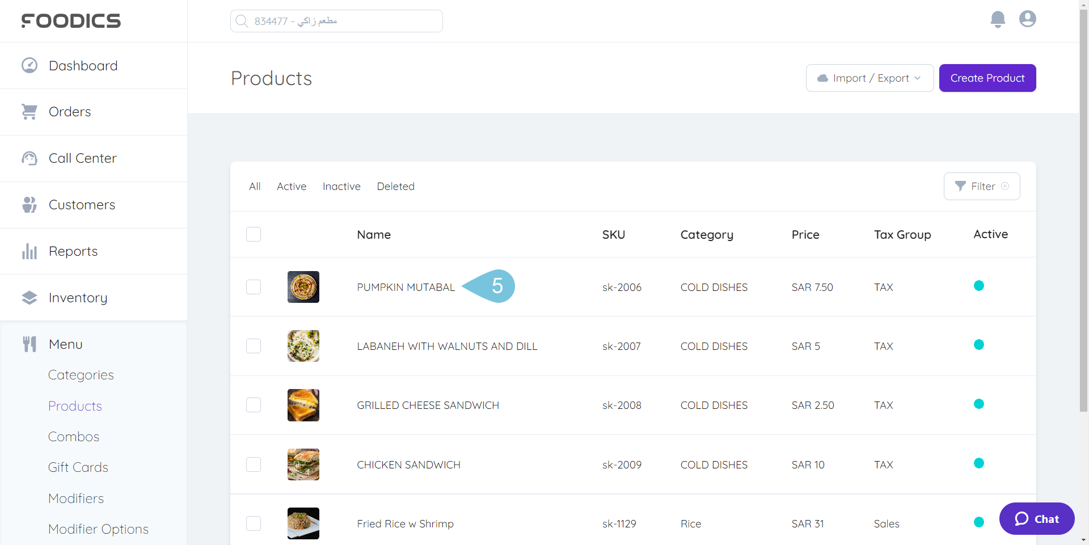Click the Fried Rice w Shrimp name
This screenshot has width=1089, height=545.
click(x=406, y=524)
